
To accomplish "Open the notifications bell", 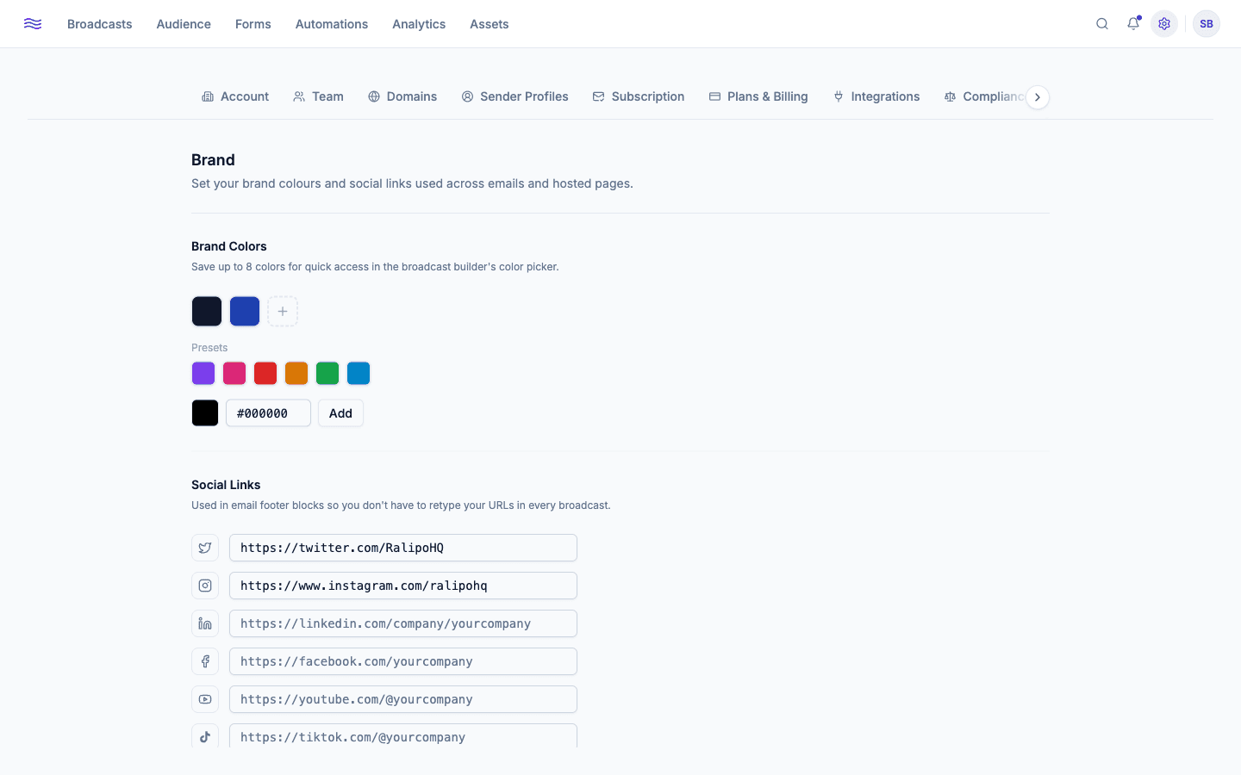I will tap(1133, 24).
